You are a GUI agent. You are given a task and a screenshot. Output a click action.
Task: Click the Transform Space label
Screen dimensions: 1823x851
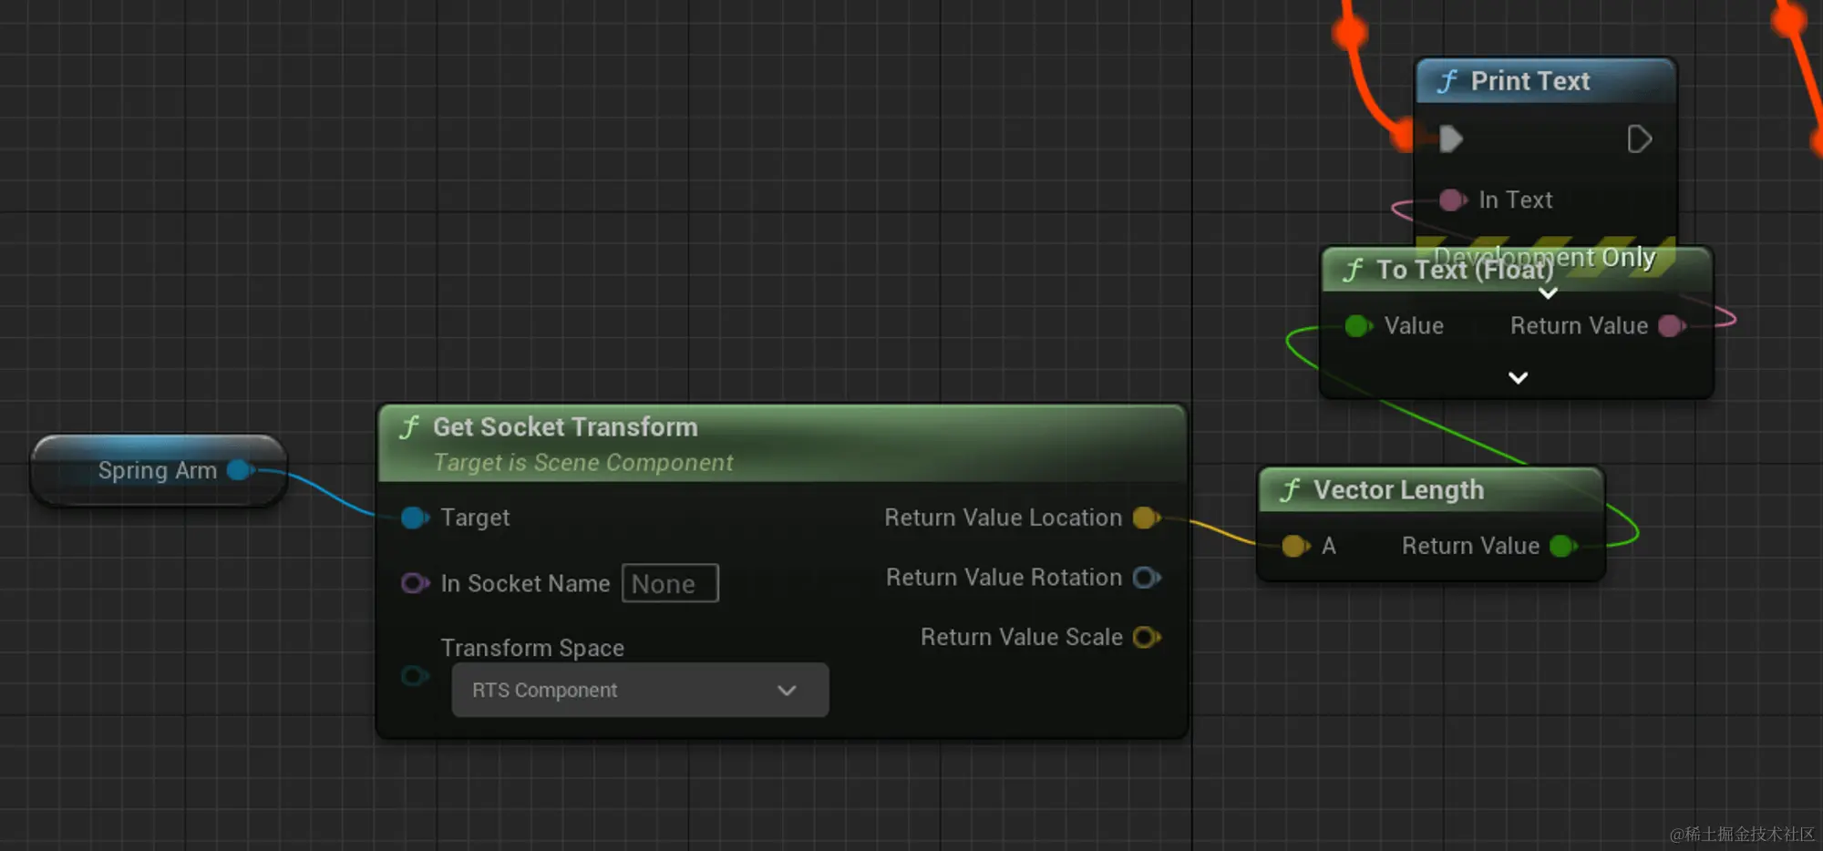point(532,648)
